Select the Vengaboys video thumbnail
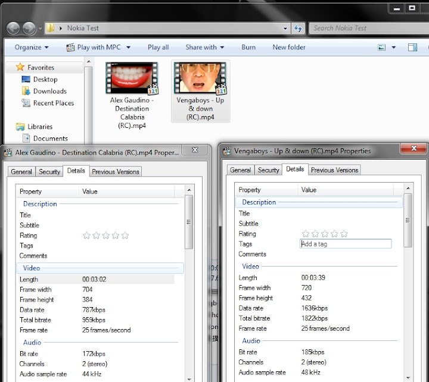Viewport: 429px width, 382px height. click(200, 79)
